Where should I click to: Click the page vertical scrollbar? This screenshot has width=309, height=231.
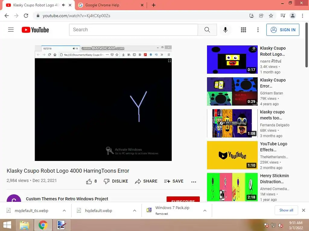point(307,45)
